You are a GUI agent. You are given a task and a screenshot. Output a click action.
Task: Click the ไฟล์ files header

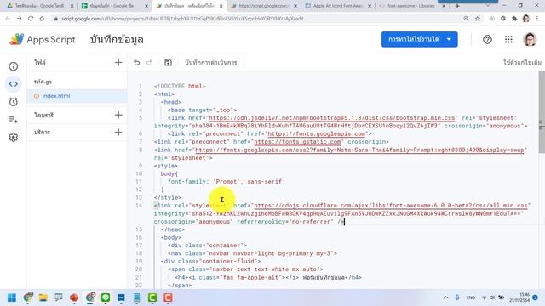click(x=40, y=62)
